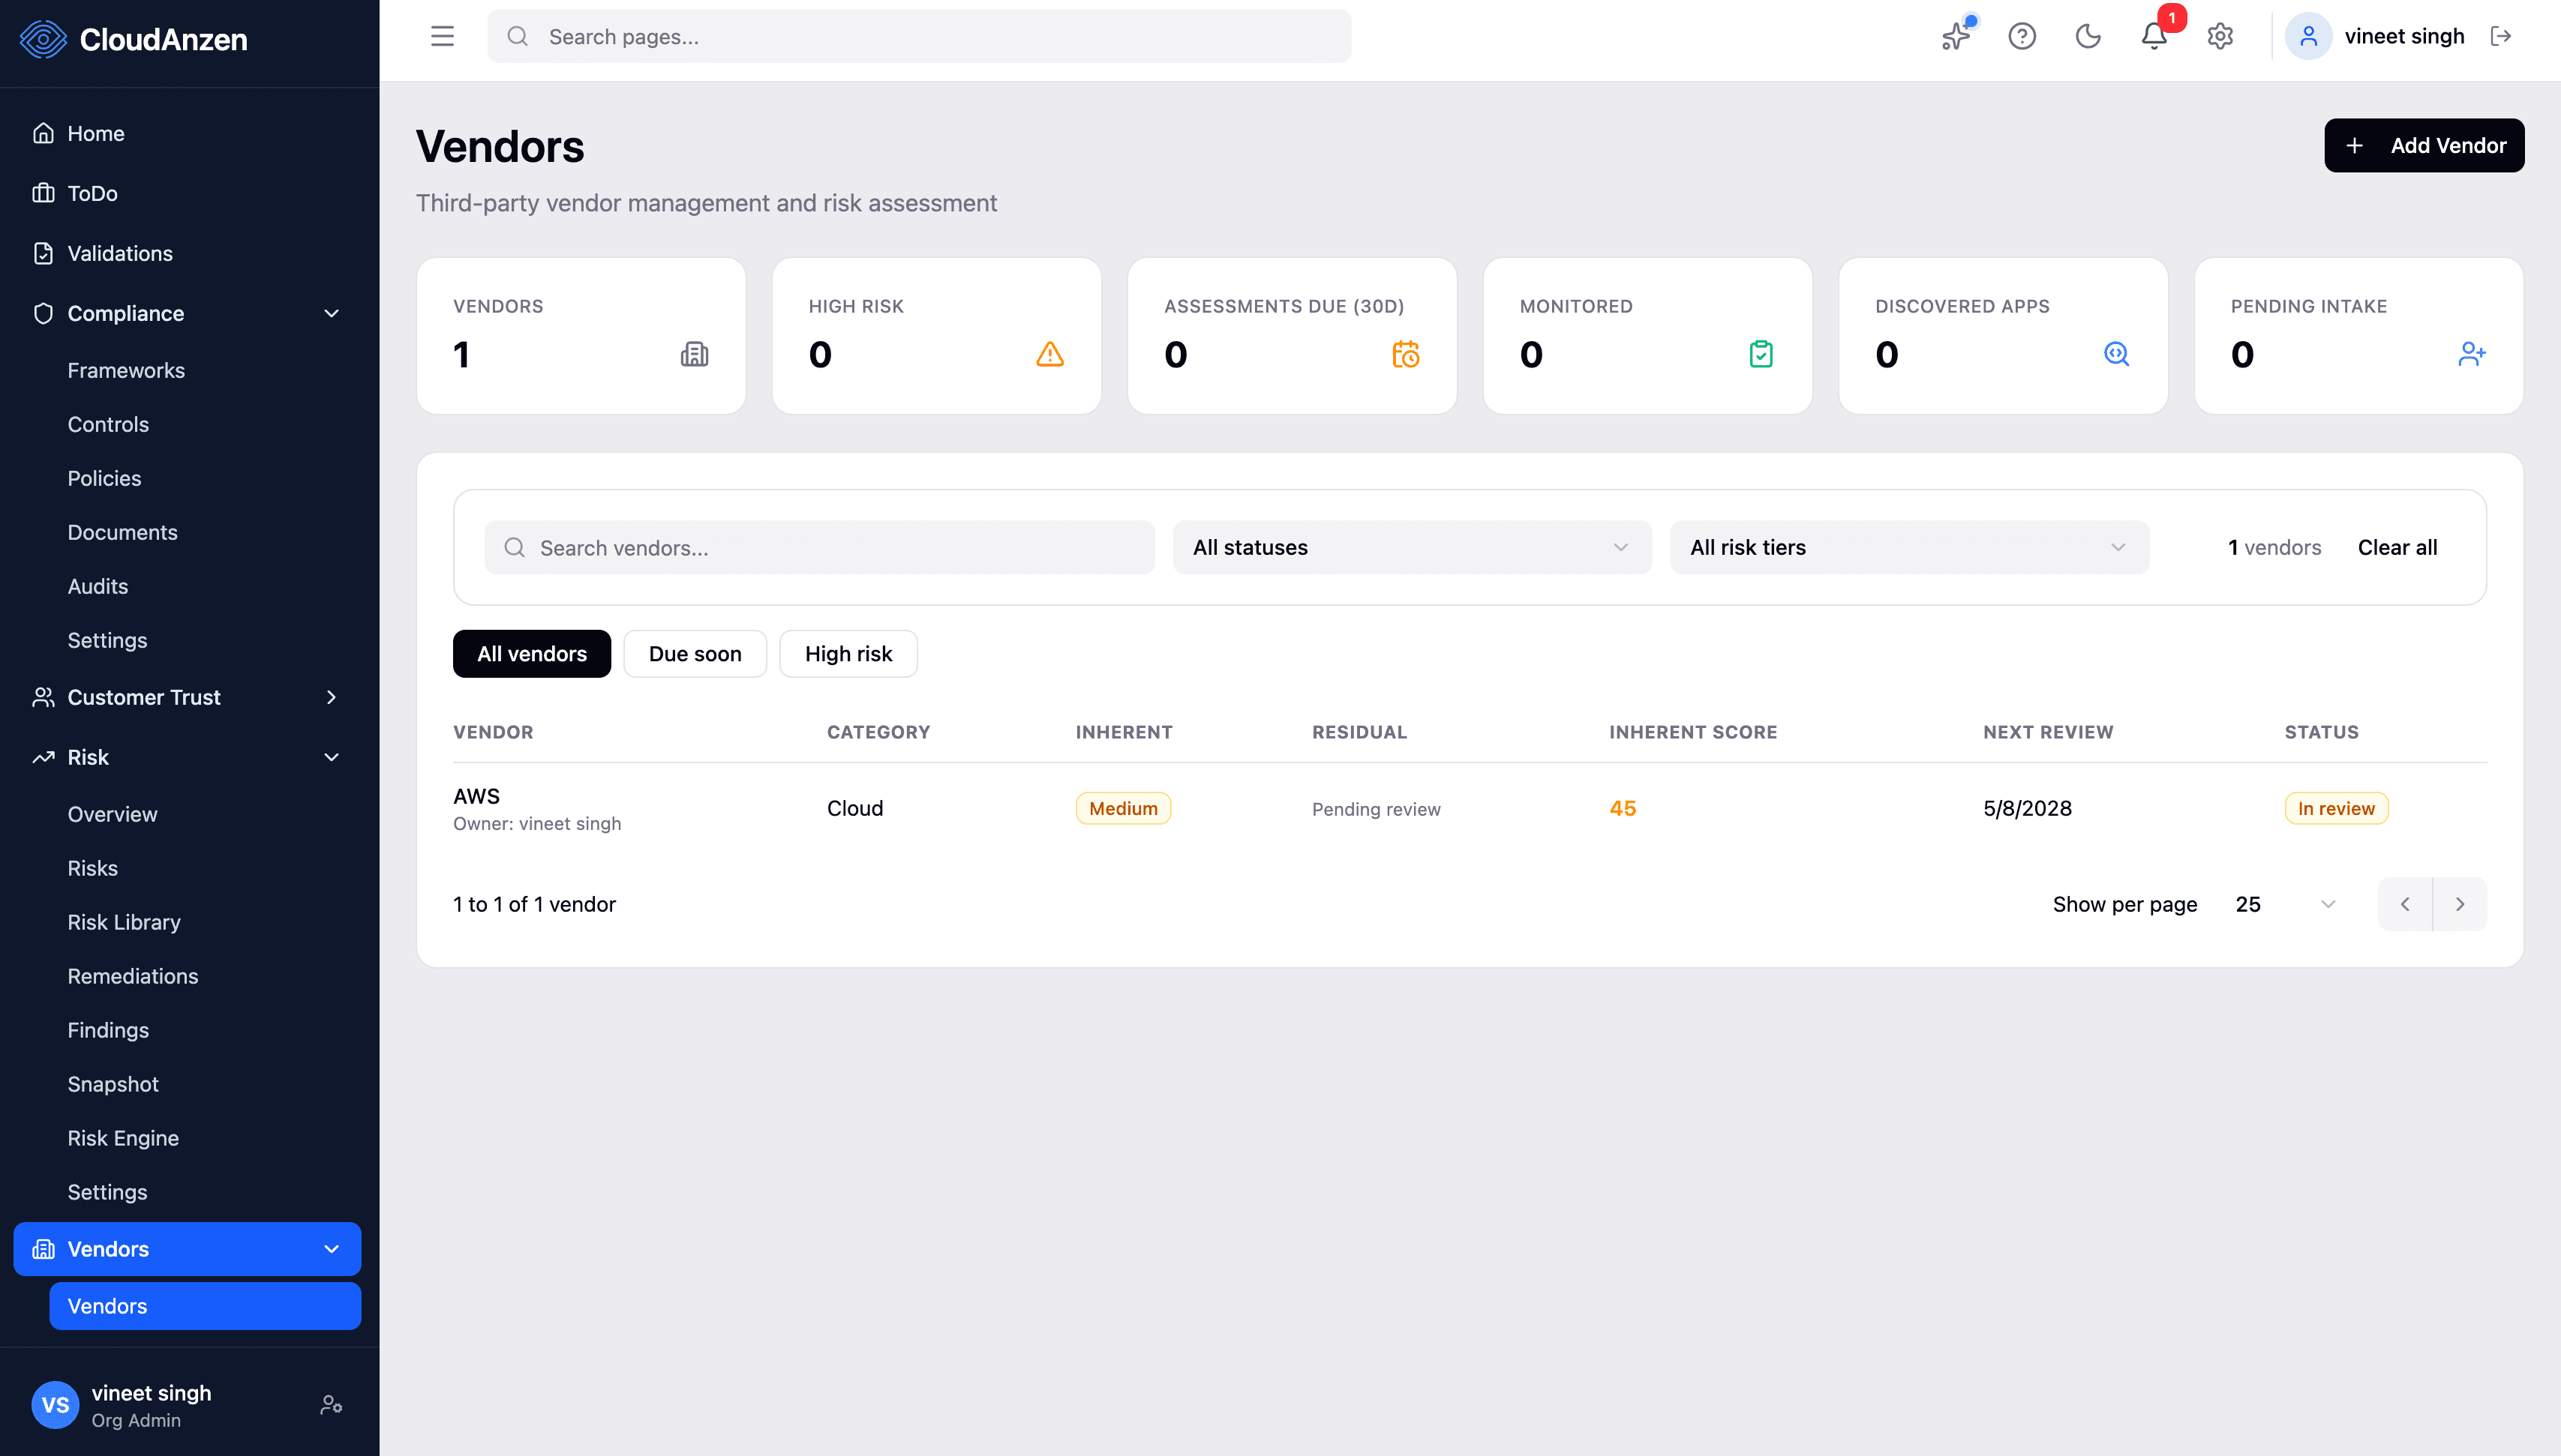2561x1456 pixels.
Task: Click the user settings icon beside Org Admin
Action: [331, 1405]
